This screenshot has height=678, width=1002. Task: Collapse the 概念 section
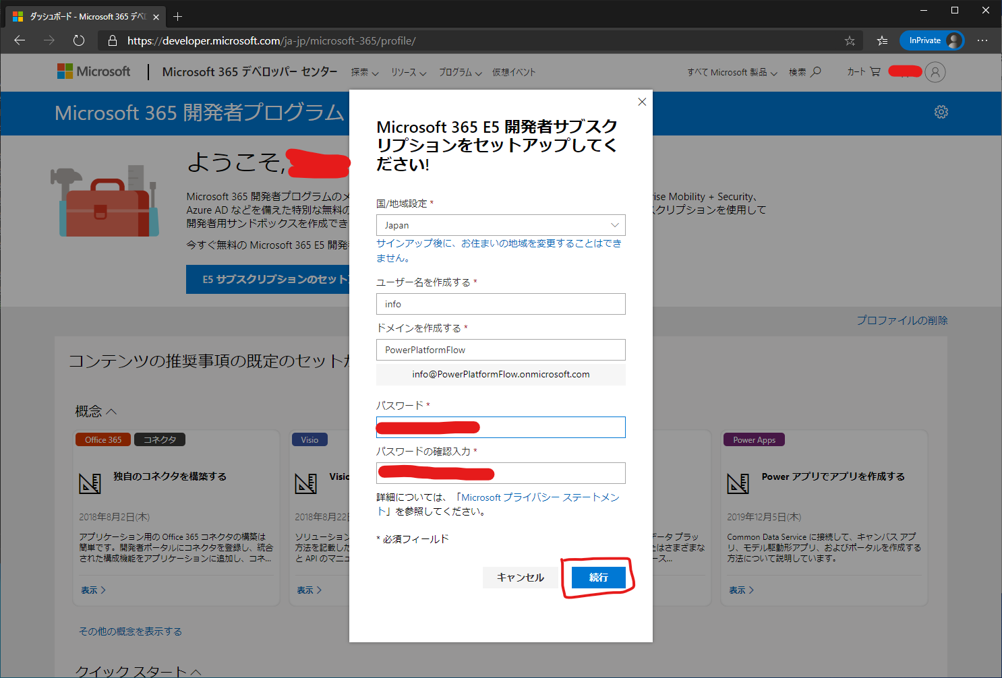[x=96, y=411]
